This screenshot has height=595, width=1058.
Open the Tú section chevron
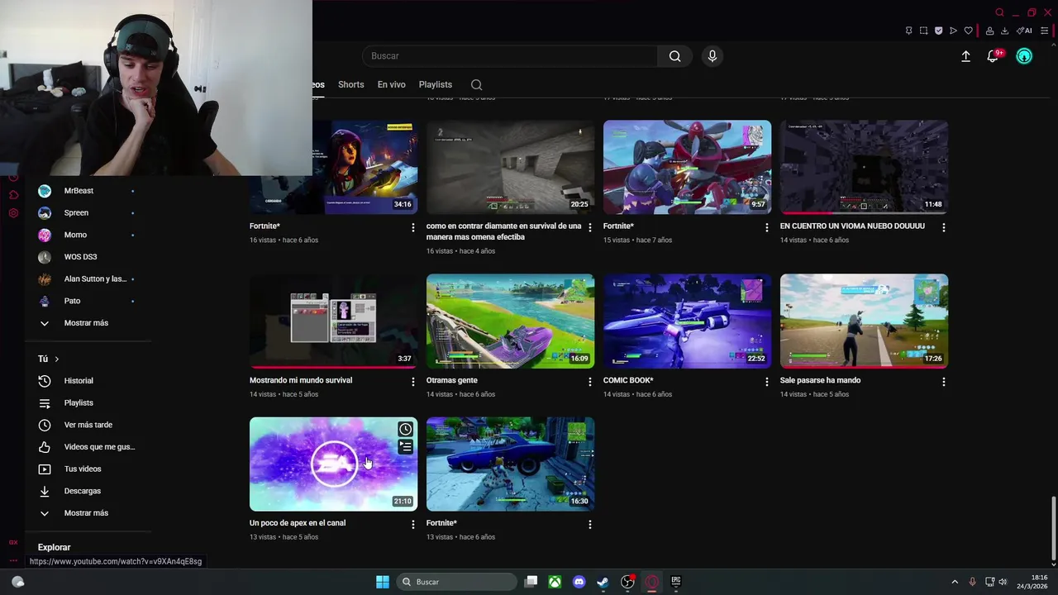(56, 359)
